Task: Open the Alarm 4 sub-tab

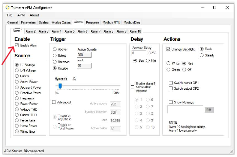Action: [x=57, y=31]
